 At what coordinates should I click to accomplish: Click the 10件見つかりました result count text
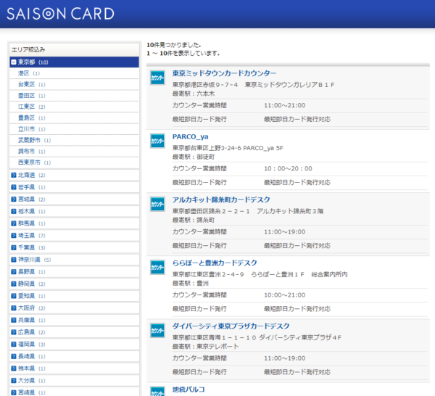coord(174,45)
